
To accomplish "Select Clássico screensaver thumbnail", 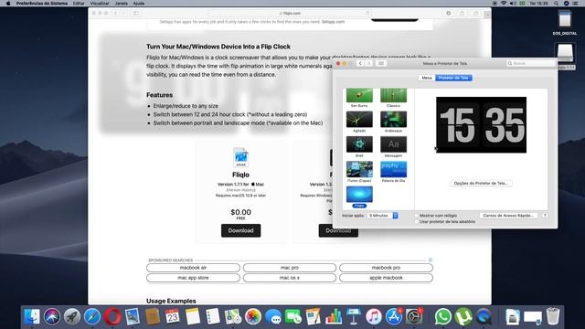I will [393, 95].
